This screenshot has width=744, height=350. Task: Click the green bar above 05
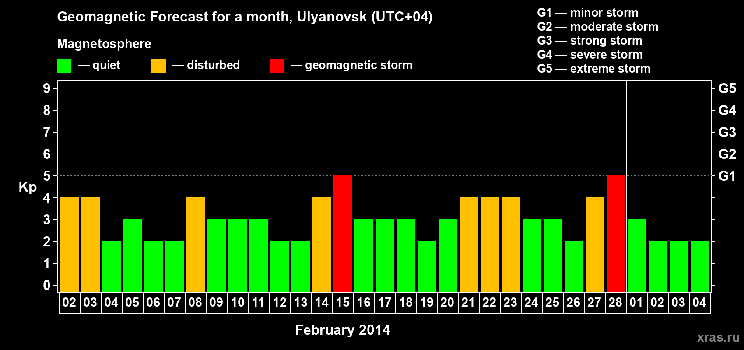pos(133,256)
